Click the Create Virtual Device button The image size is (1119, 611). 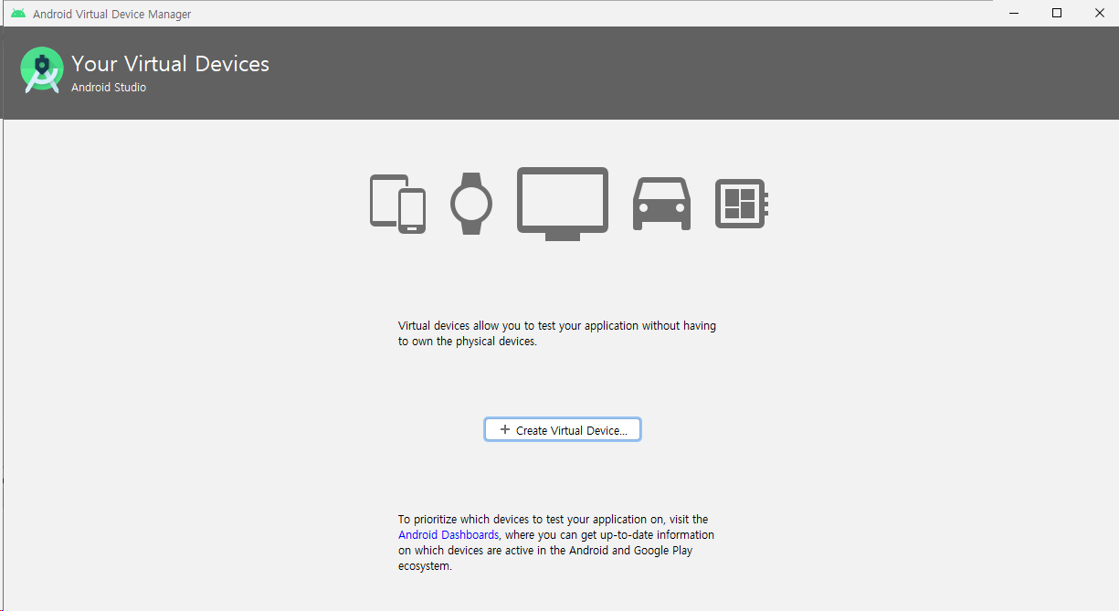pyautogui.click(x=563, y=430)
